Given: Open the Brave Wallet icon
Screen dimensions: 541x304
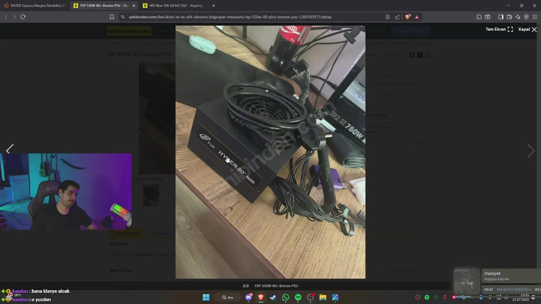Looking at the screenshot, I should click(x=509, y=17).
